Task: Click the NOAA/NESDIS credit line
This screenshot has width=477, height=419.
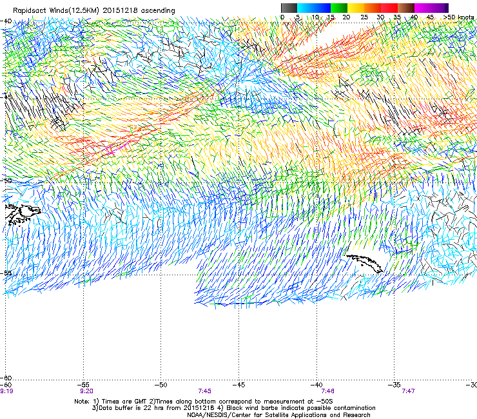Action: [x=278, y=414]
